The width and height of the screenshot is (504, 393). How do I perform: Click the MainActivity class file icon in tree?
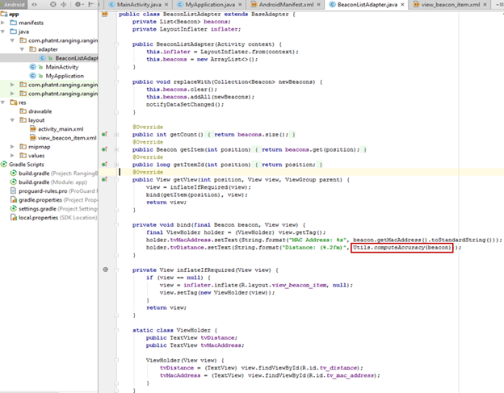[x=32, y=67]
